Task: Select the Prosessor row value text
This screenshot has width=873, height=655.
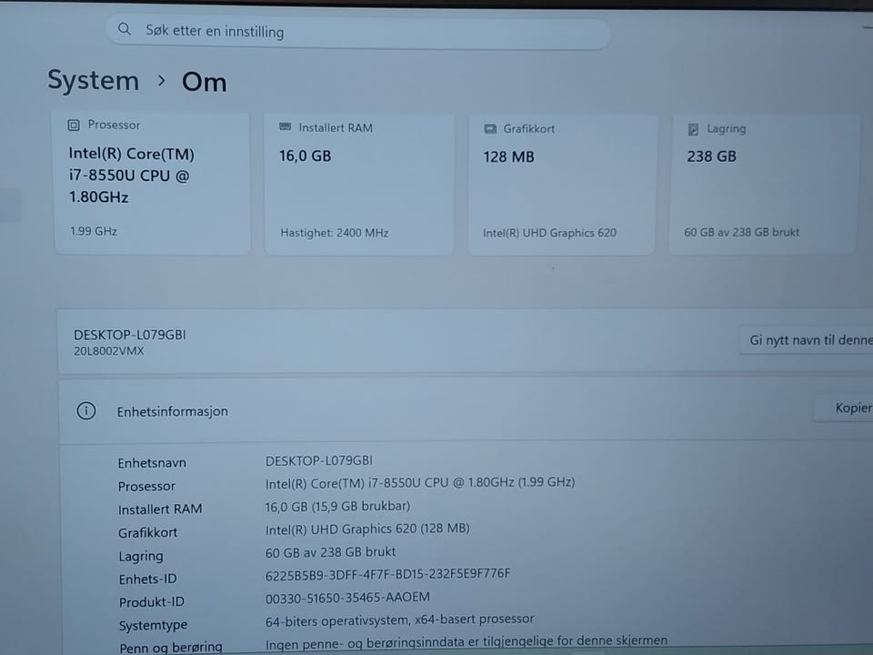Action: 420,482
